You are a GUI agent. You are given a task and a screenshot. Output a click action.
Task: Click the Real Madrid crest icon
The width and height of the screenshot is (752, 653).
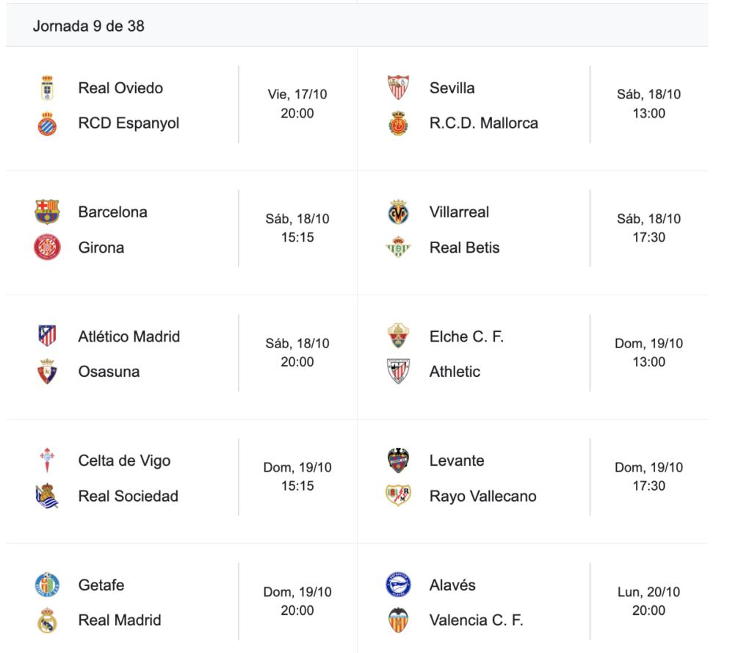point(47,621)
